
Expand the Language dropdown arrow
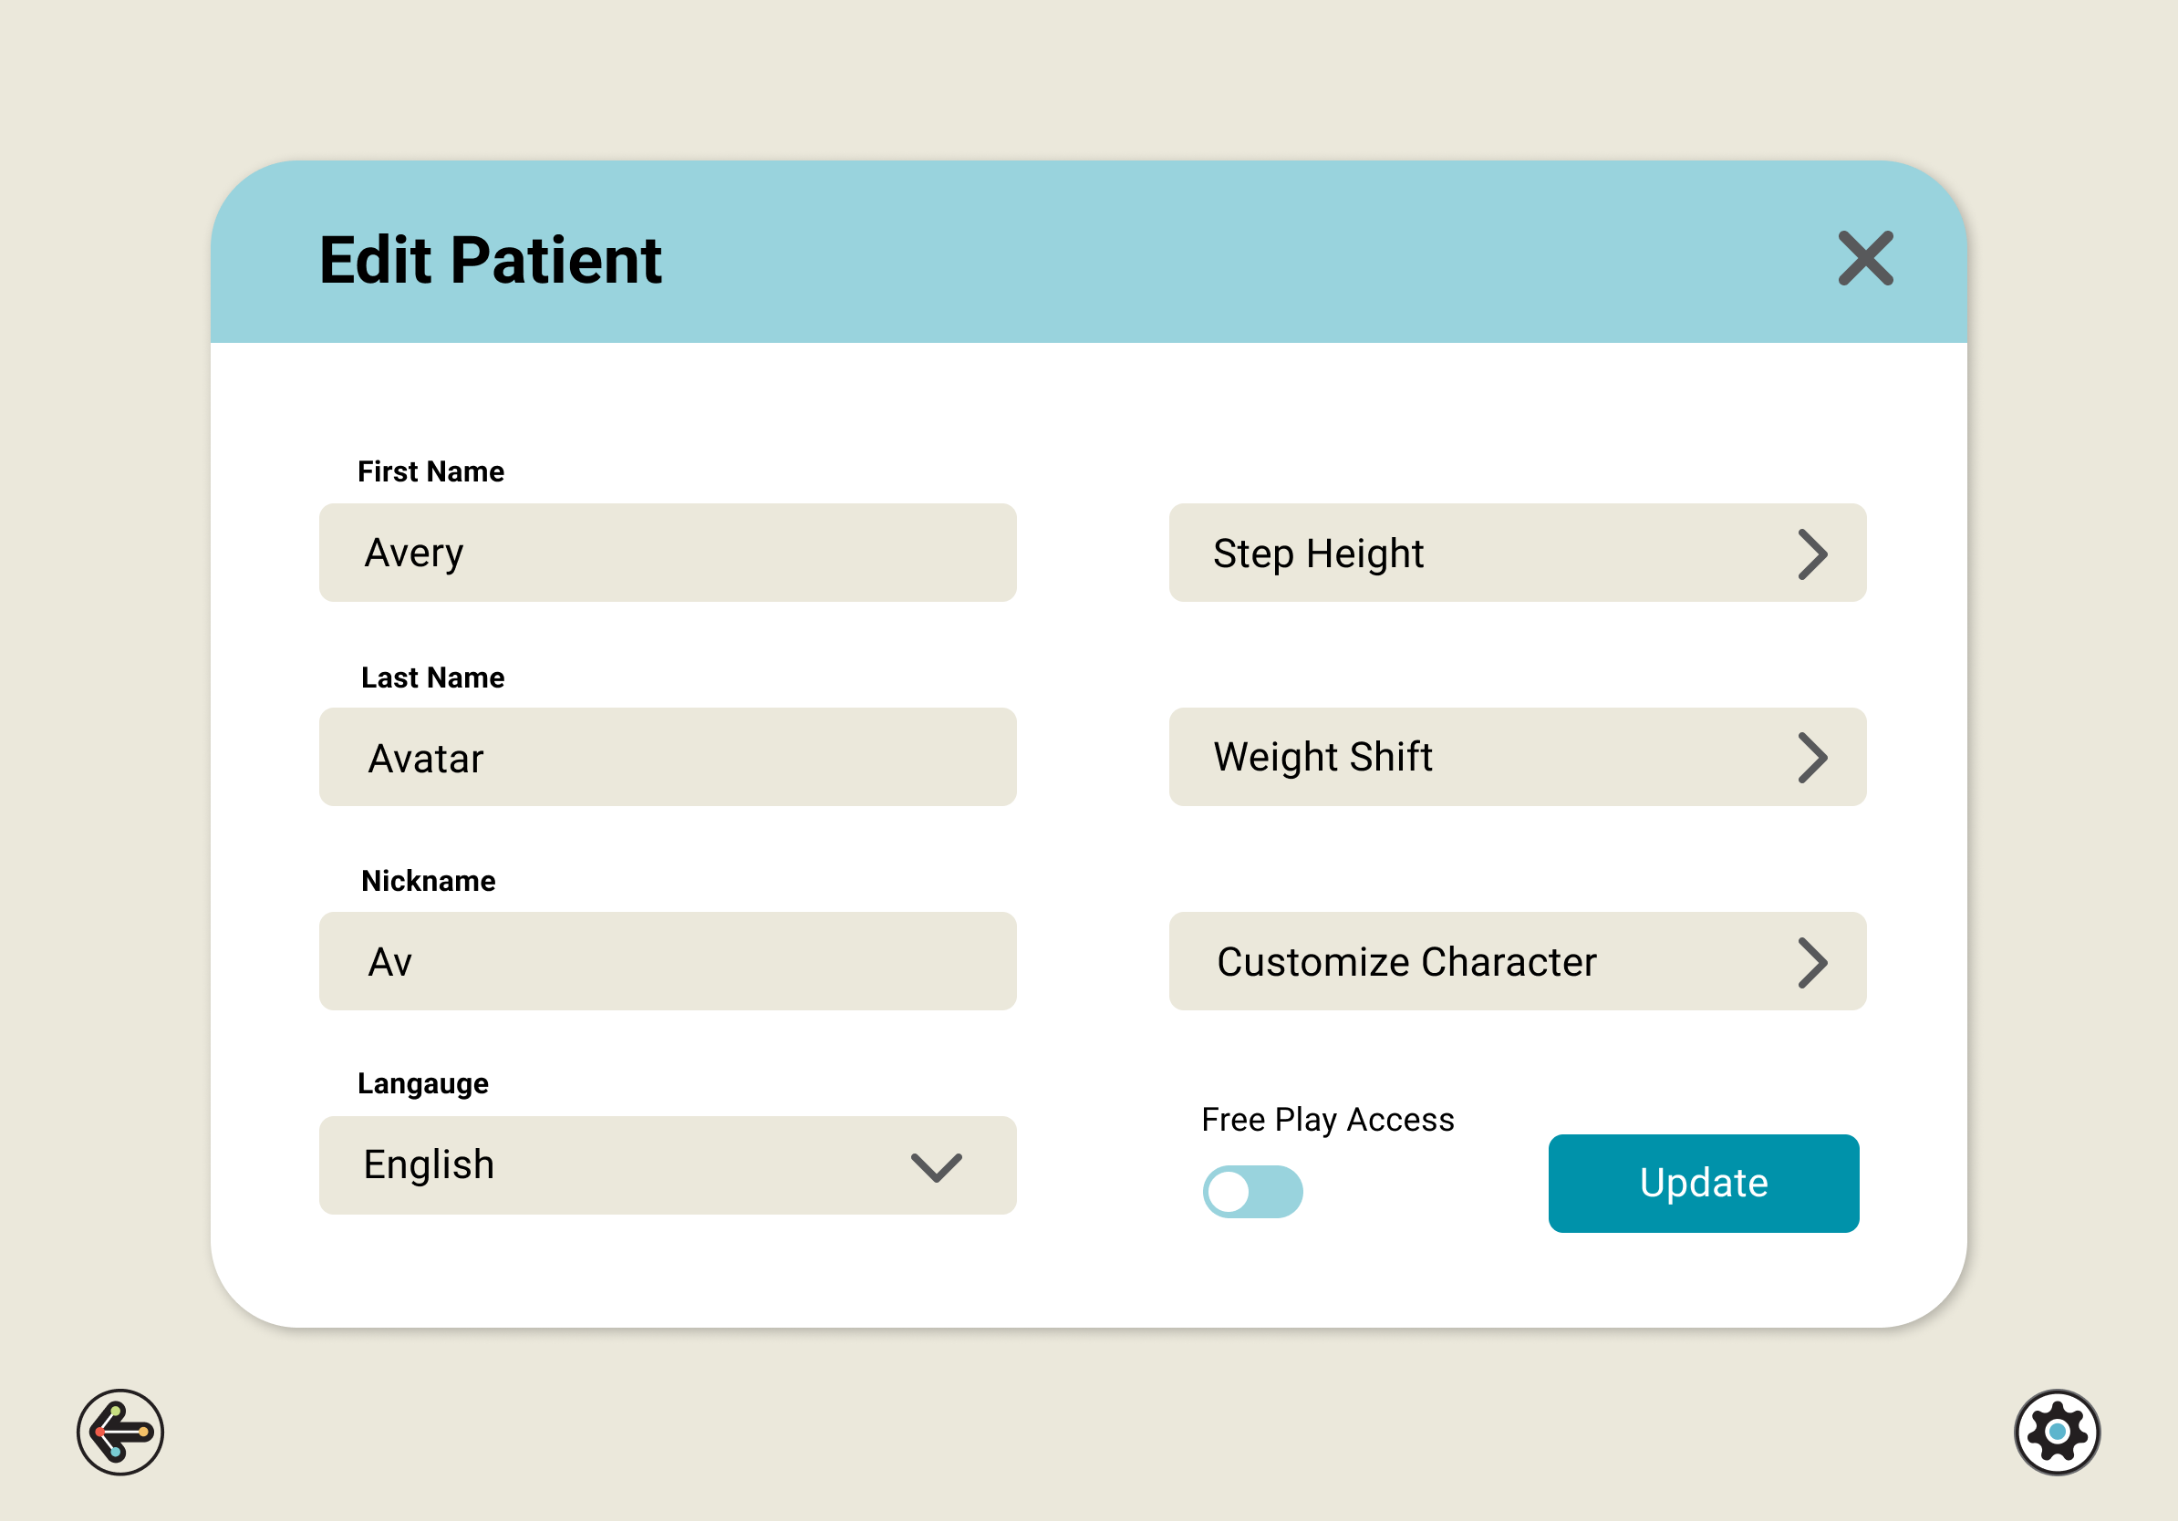click(x=937, y=1167)
